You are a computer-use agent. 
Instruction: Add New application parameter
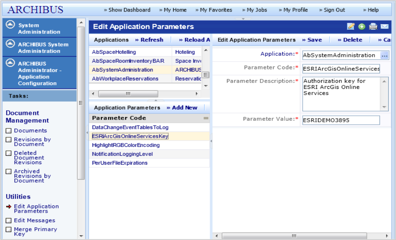[182, 107]
